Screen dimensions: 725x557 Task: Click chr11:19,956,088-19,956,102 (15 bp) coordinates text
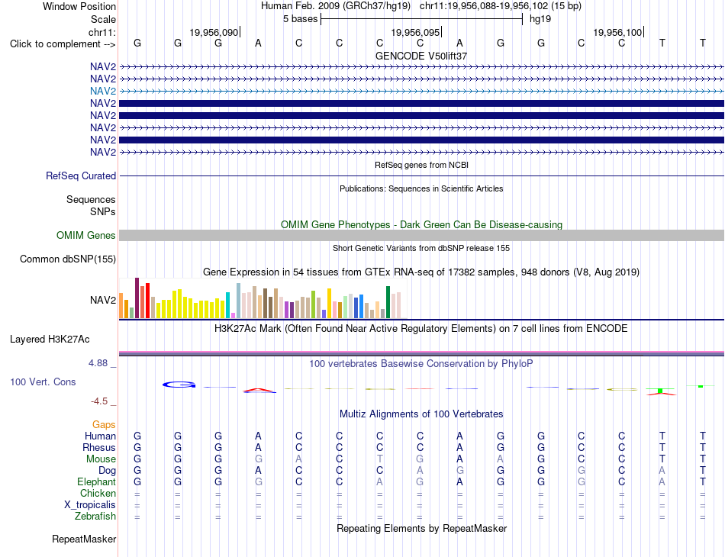pyautogui.click(x=501, y=6)
